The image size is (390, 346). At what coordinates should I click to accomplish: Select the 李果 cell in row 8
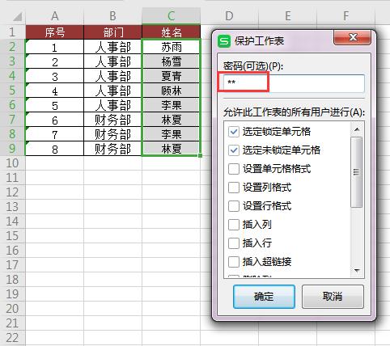click(171, 134)
